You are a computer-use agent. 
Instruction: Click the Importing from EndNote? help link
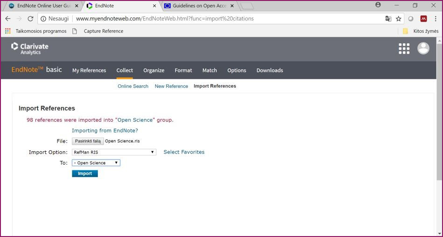coord(105,131)
